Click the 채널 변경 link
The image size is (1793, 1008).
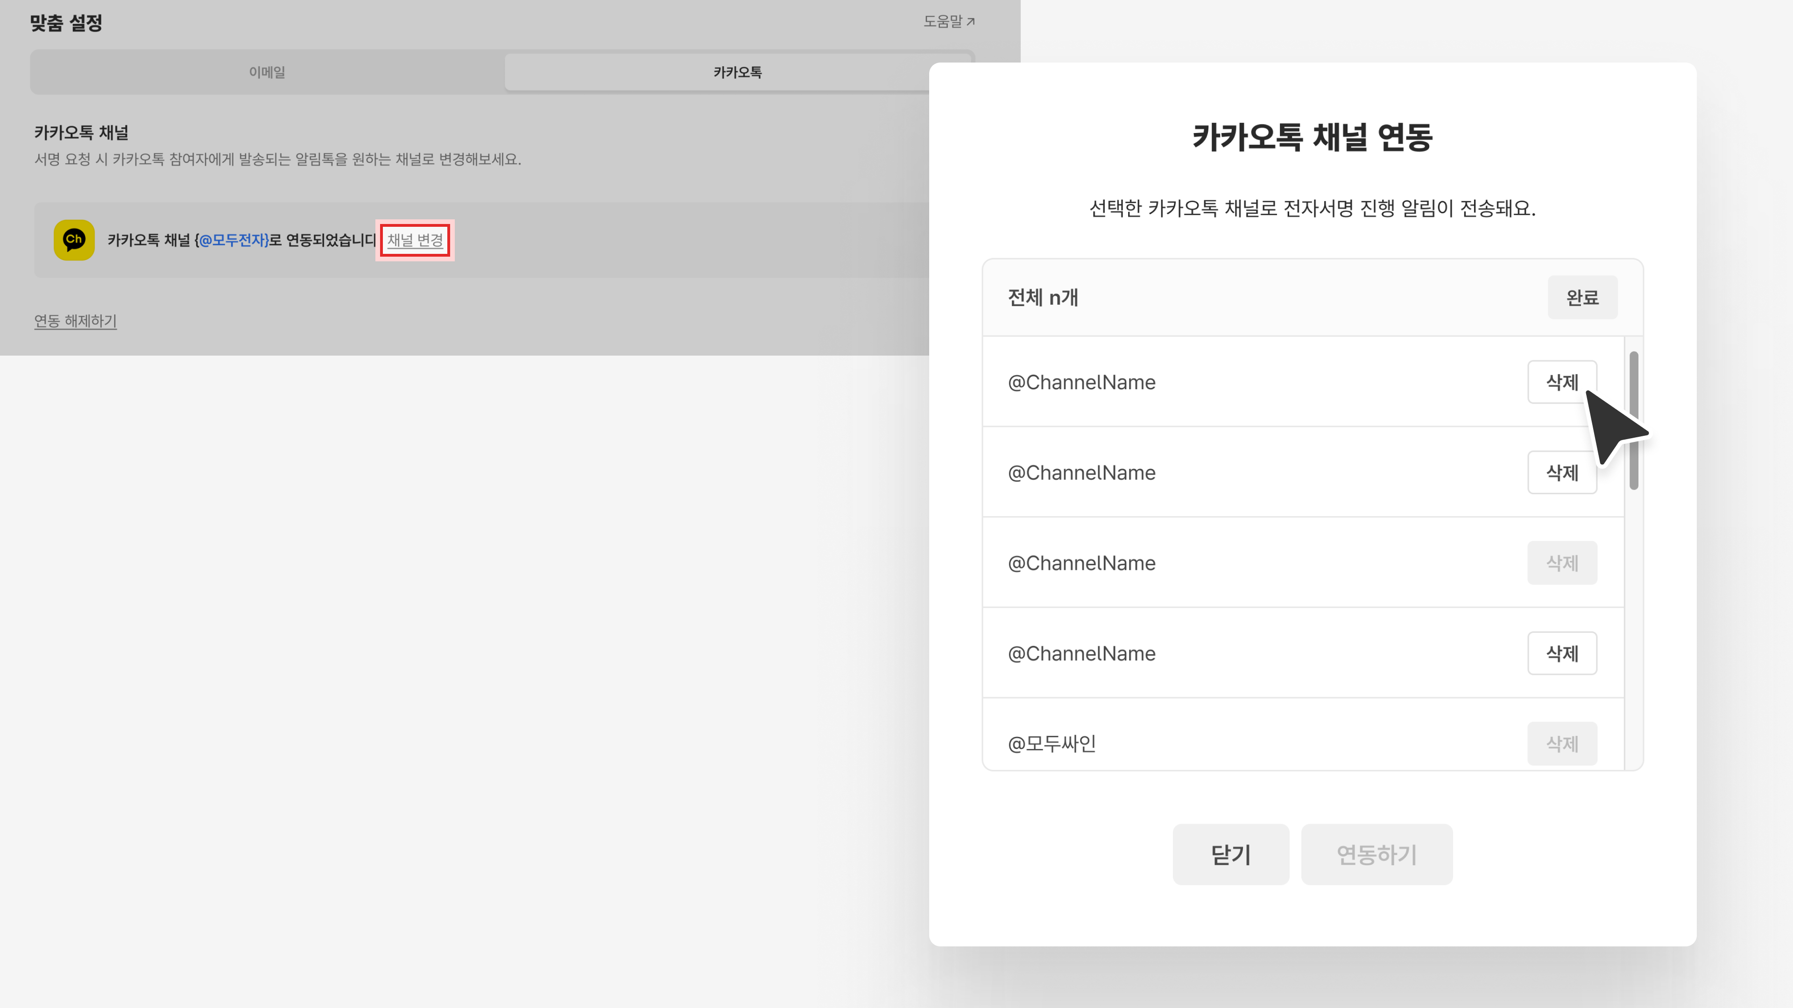pos(415,240)
